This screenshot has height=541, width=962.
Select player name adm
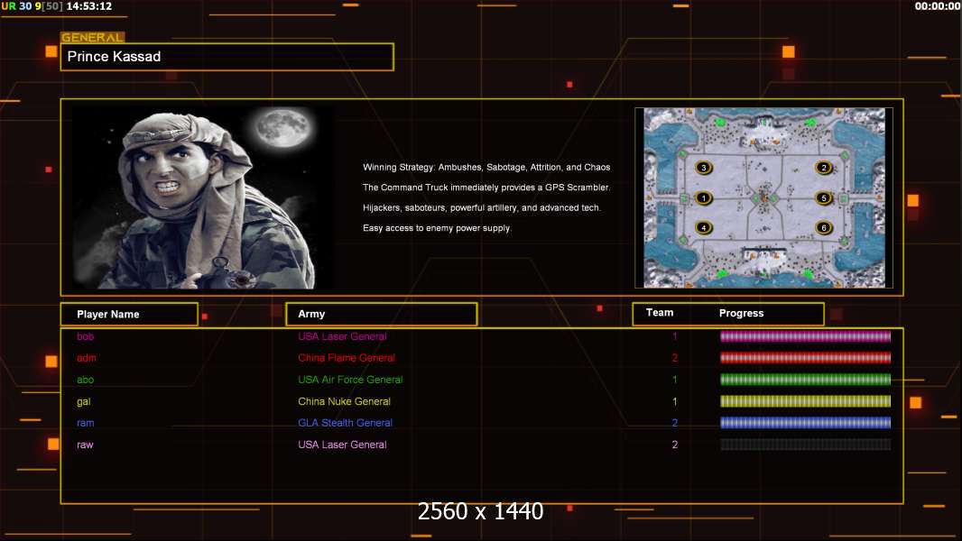click(x=87, y=358)
